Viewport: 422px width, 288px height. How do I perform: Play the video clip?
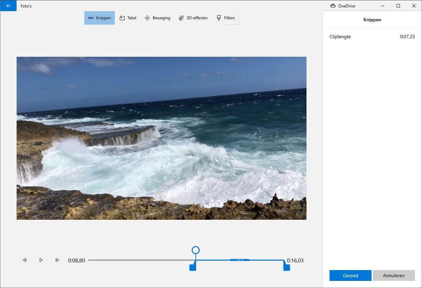(x=41, y=260)
